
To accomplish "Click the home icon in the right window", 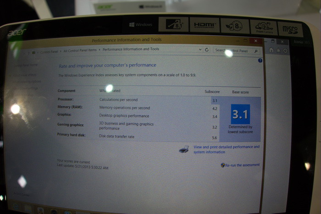I will (x=271, y=50).
